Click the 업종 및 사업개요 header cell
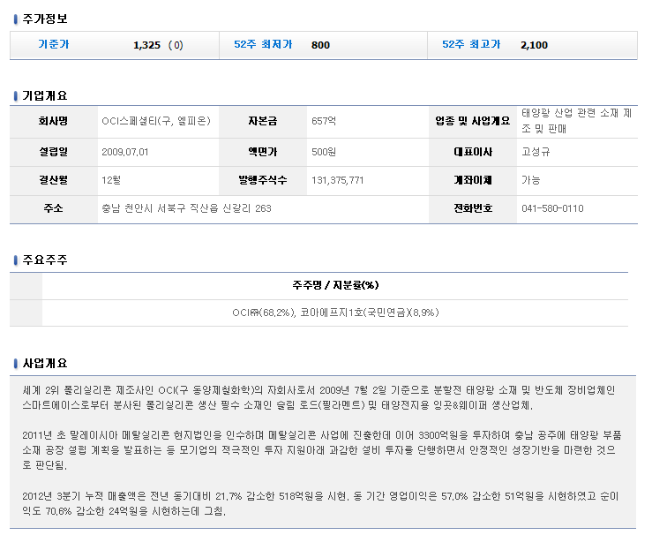The image size is (652, 535). coord(473,122)
